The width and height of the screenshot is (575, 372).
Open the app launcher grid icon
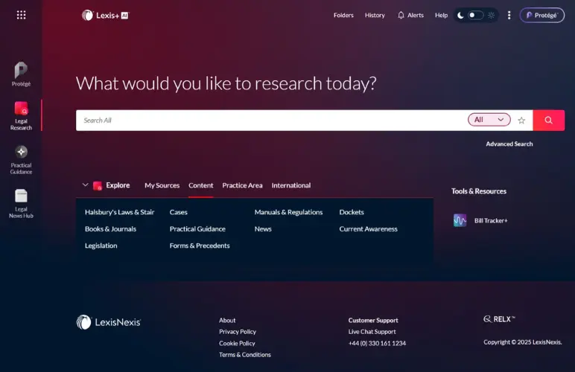(21, 15)
